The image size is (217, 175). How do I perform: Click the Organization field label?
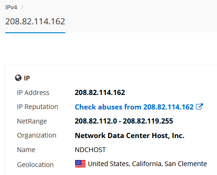pos(37,135)
